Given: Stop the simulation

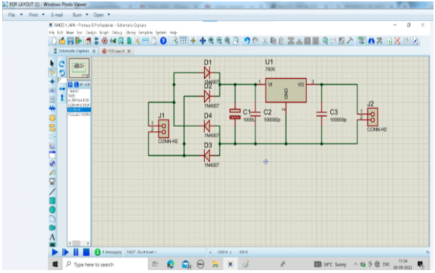Looking at the screenshot, I should [86, 252].
